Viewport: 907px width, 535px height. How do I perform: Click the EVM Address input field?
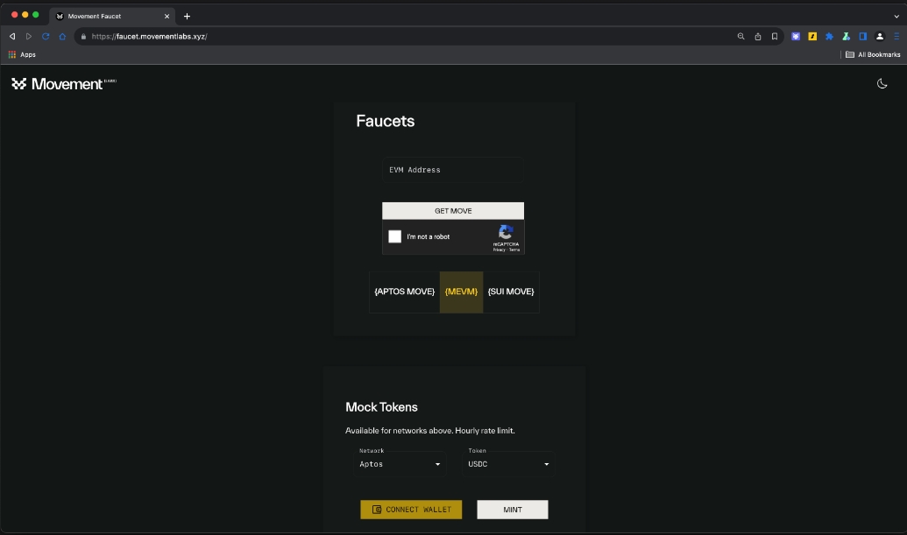(453, 170)
